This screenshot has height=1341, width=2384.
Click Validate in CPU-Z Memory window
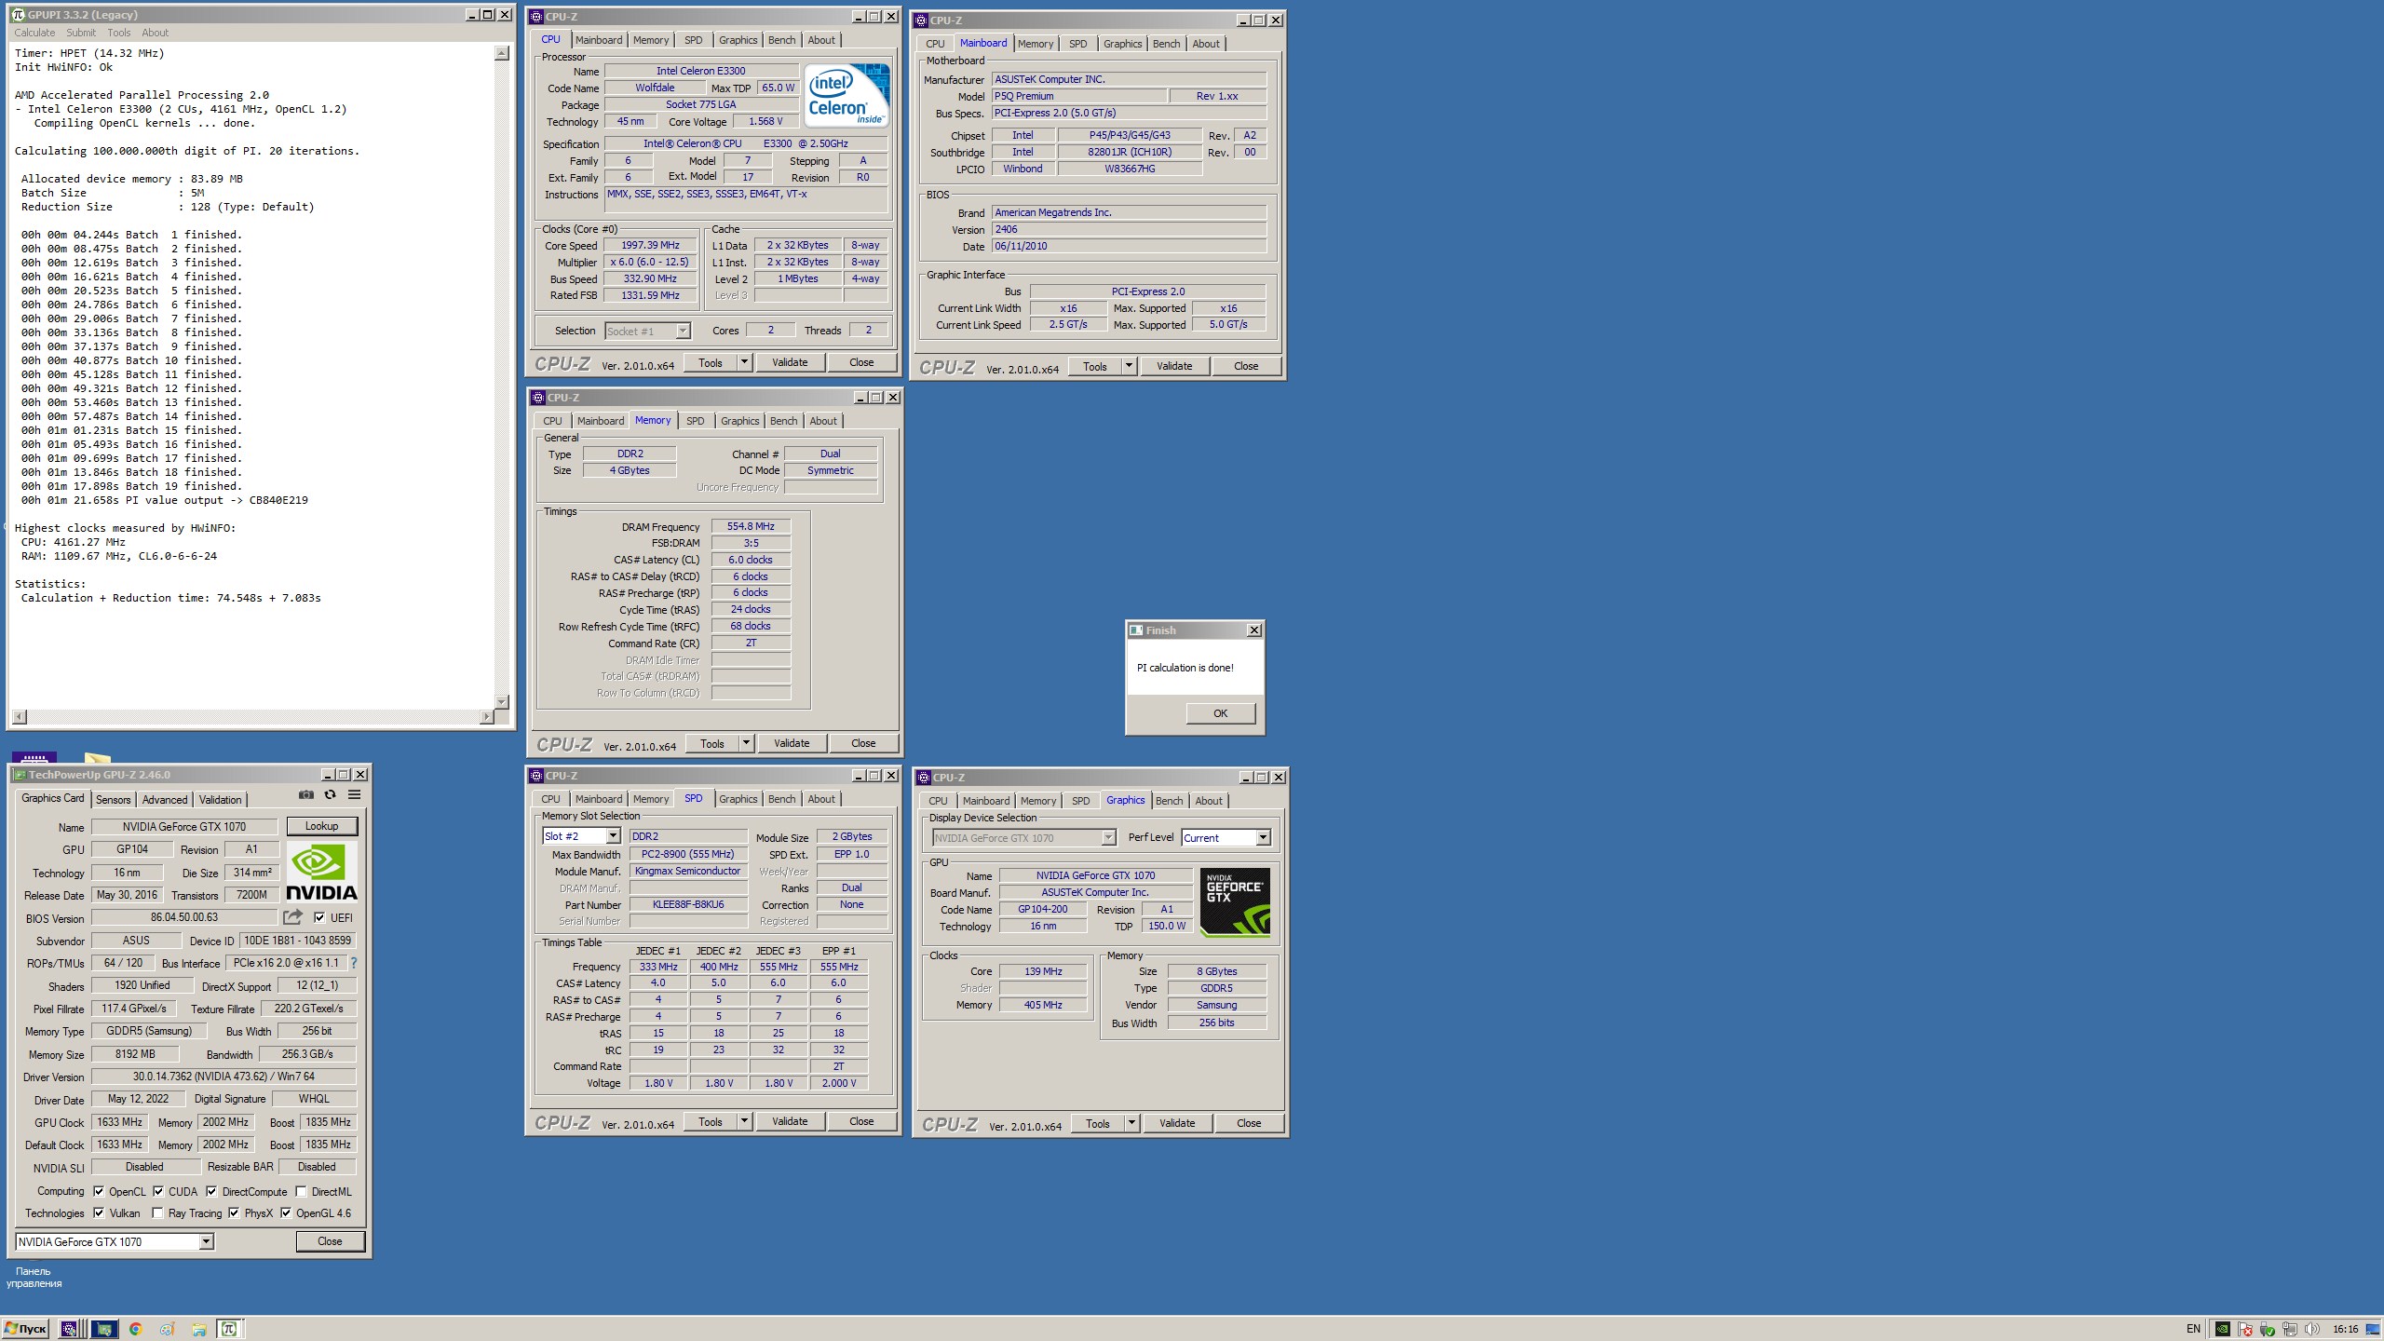pyautogui.click(x=792, y=743)
